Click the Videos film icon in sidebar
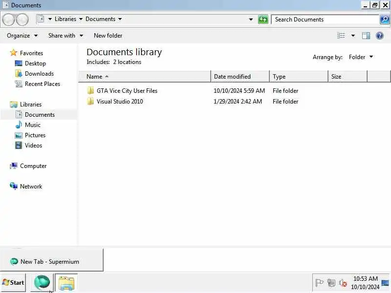This screenshot has height=293, width=391. point(19,145)
